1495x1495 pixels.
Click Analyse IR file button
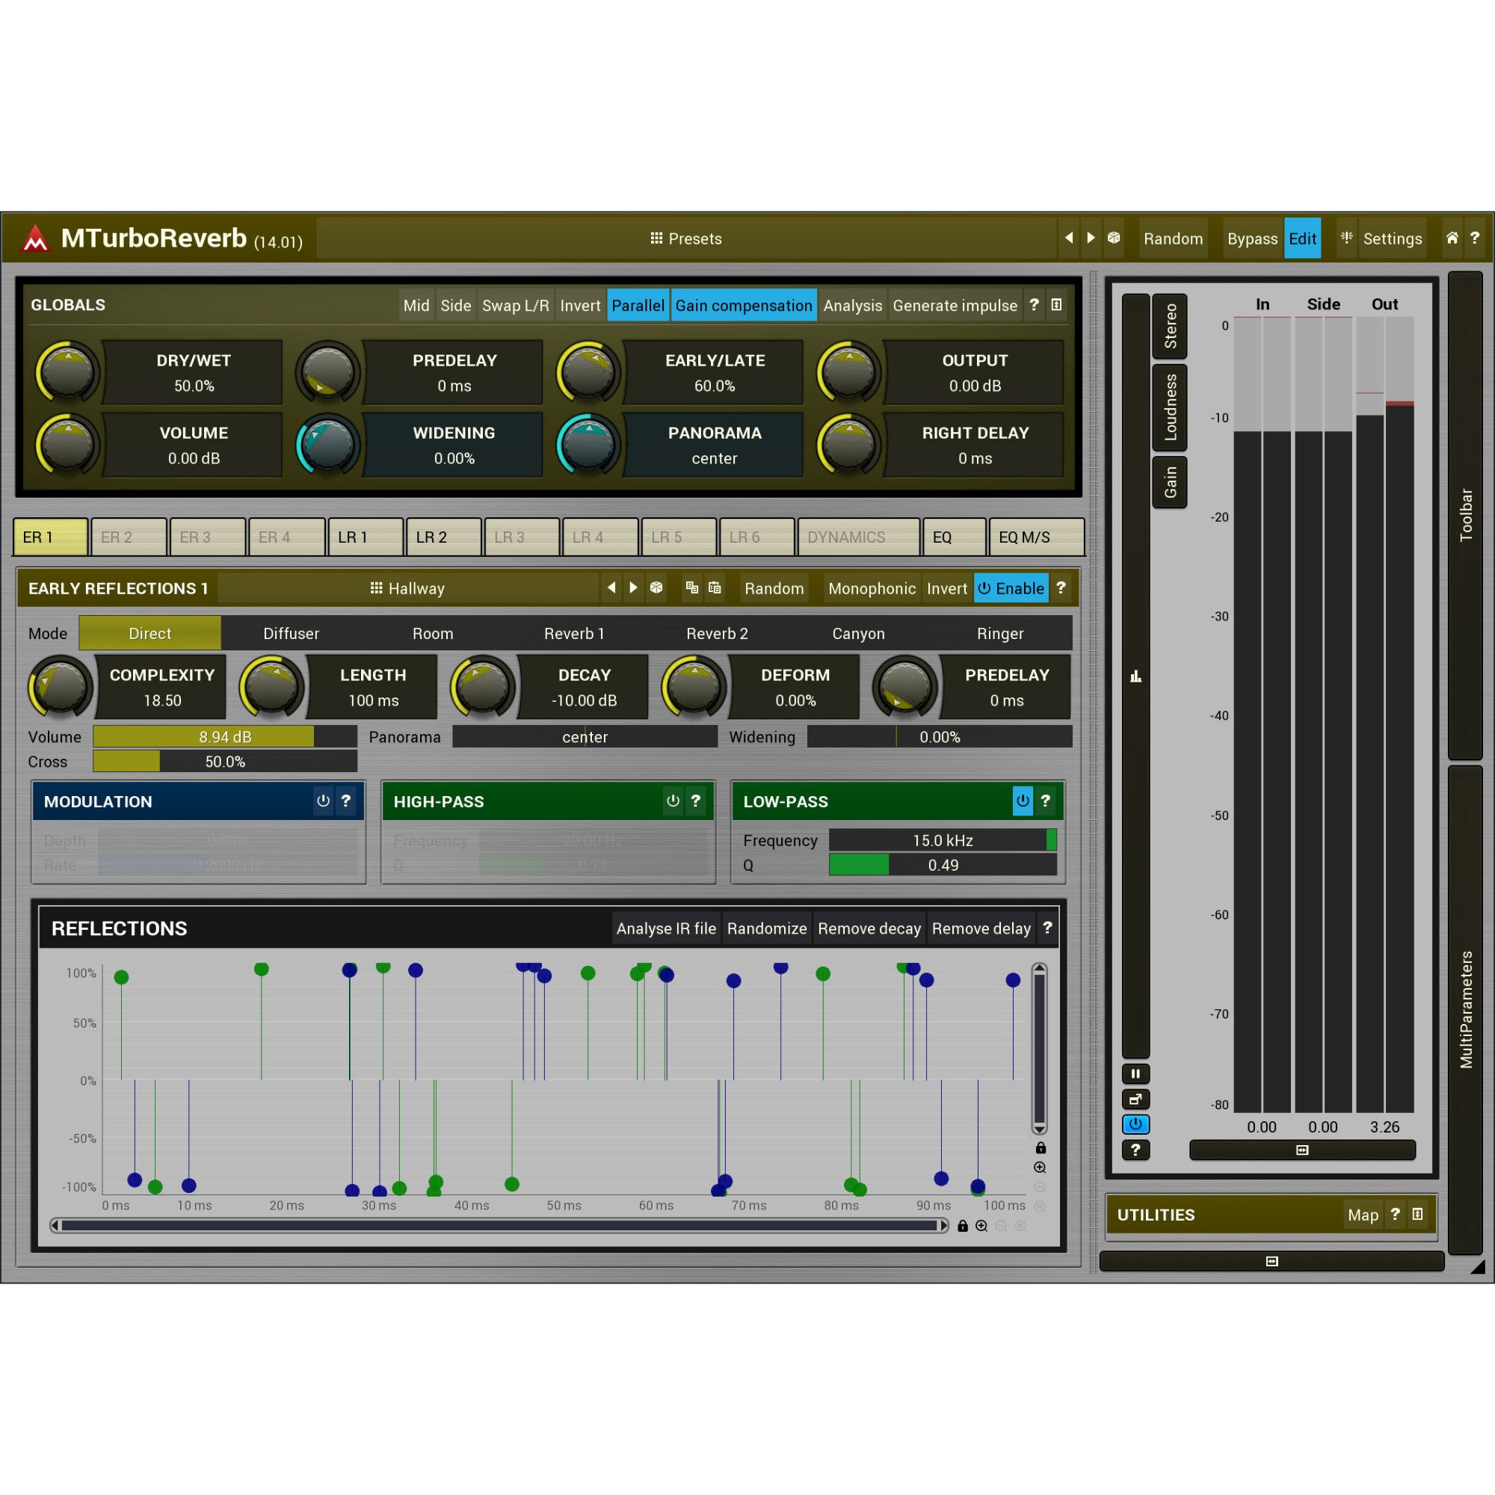(666, 928)
